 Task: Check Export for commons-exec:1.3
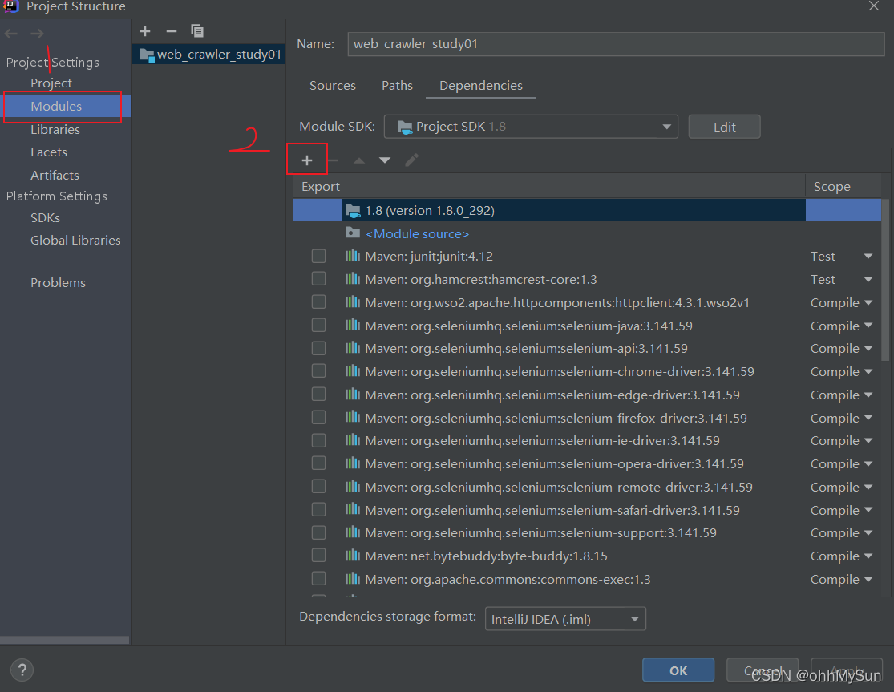319,579
